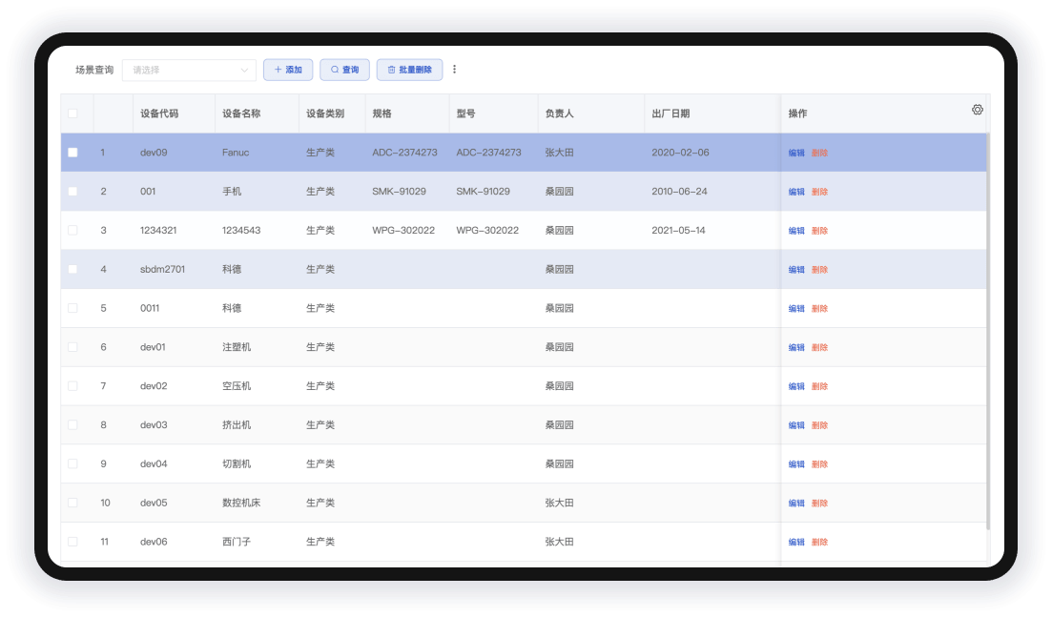1052x617 pixels.
Task: Open the 场景查询 dropdown selector
Action: (x=188, y=70)
